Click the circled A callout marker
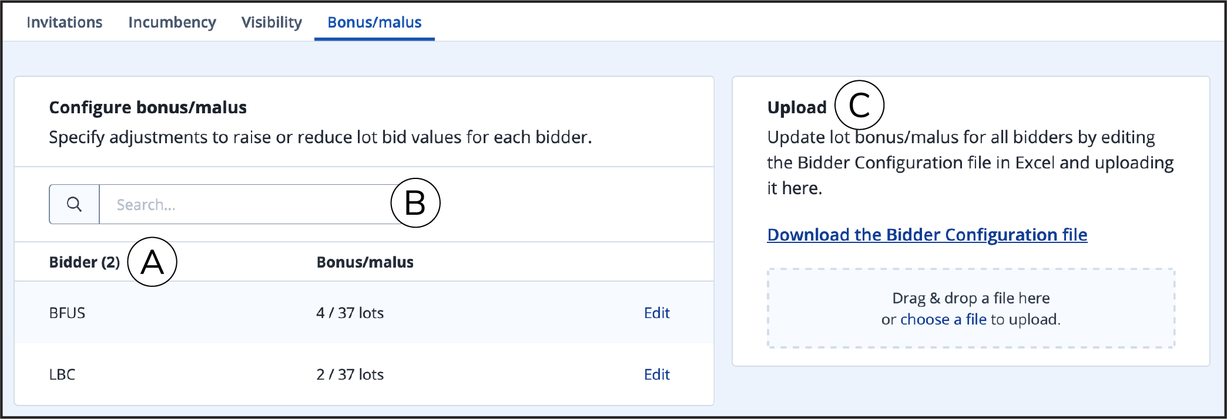1227x419 pixels. (152, 262)
